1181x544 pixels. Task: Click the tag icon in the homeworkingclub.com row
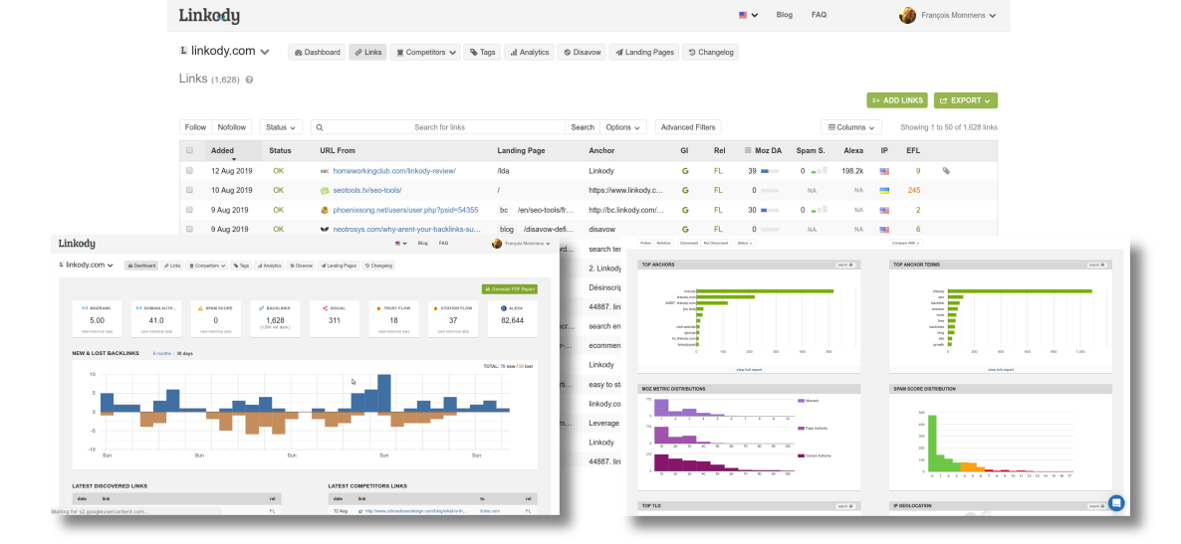coord(946,171)
